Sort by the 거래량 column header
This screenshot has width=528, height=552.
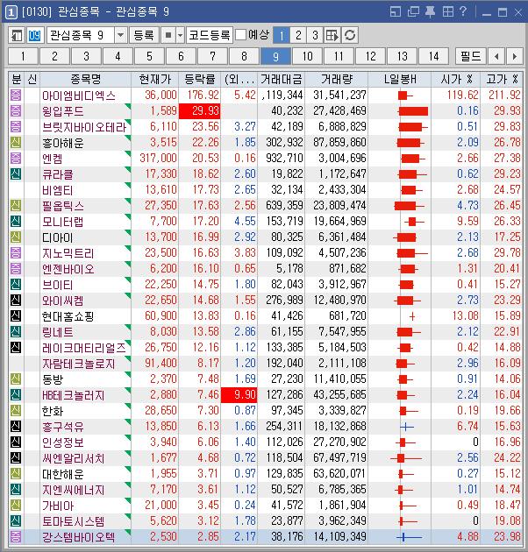[x=337, y=80]
